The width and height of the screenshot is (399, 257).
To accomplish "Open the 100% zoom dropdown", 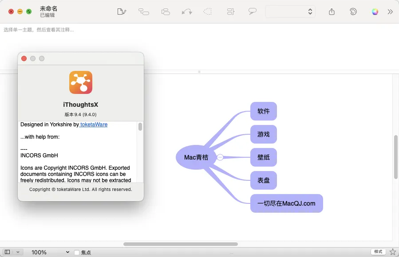I will point(50,252).
